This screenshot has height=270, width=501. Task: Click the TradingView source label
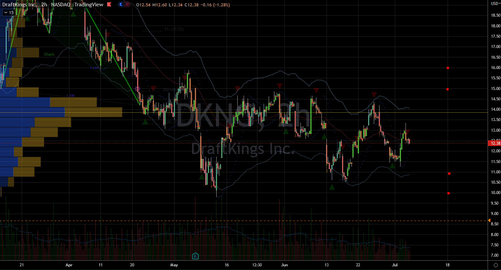pyautogui.click(x=89, y=5)
